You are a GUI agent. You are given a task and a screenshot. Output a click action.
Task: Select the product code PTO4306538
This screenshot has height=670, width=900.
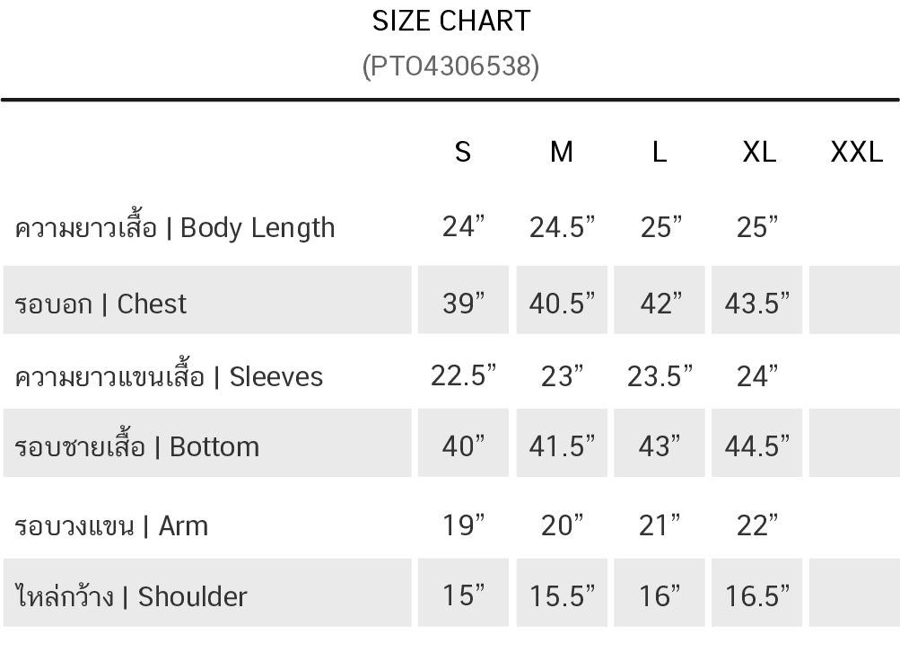point(450,66)
